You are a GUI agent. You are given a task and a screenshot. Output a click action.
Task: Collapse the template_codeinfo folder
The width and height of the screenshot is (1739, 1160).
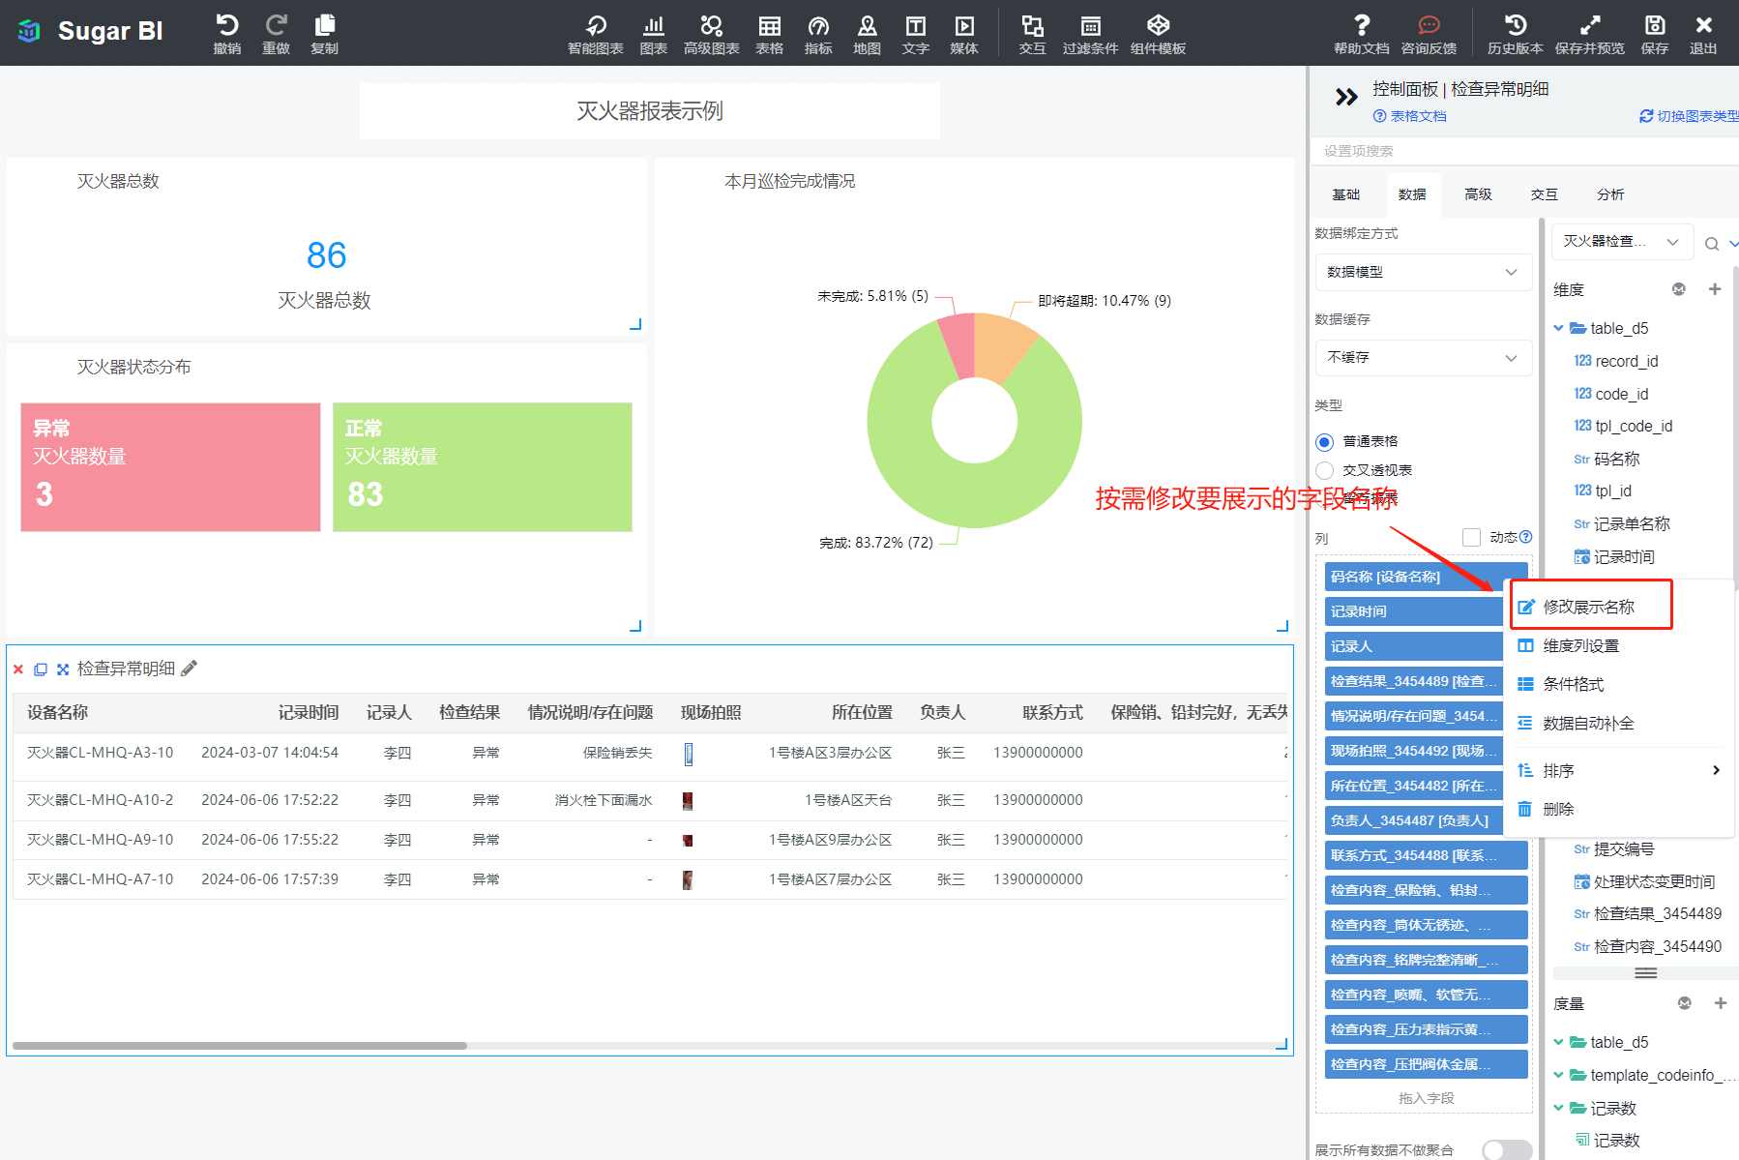pyautogui.click(x=1558, y=1075)
